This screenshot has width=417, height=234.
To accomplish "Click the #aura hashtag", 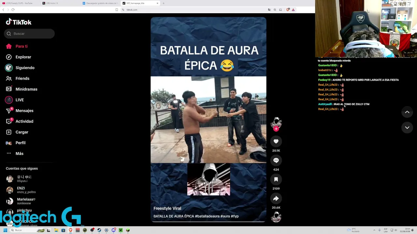I will (x=225, y=216).
